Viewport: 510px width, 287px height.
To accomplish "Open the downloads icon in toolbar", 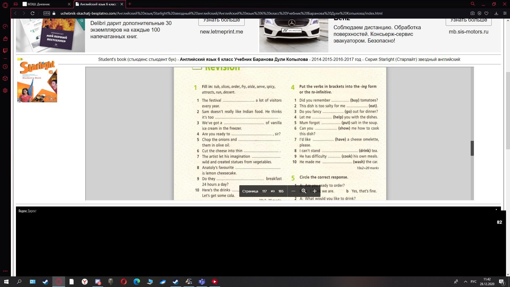I will pyautogui.click(x=496, y=13).
